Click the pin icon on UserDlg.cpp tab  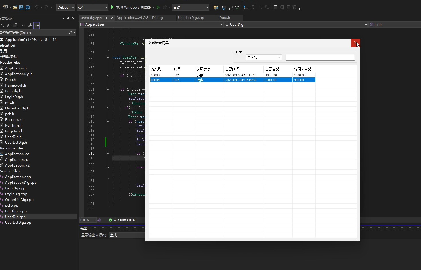106,18
